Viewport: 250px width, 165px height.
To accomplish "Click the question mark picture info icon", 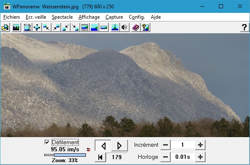I will (x=145, y=27).
